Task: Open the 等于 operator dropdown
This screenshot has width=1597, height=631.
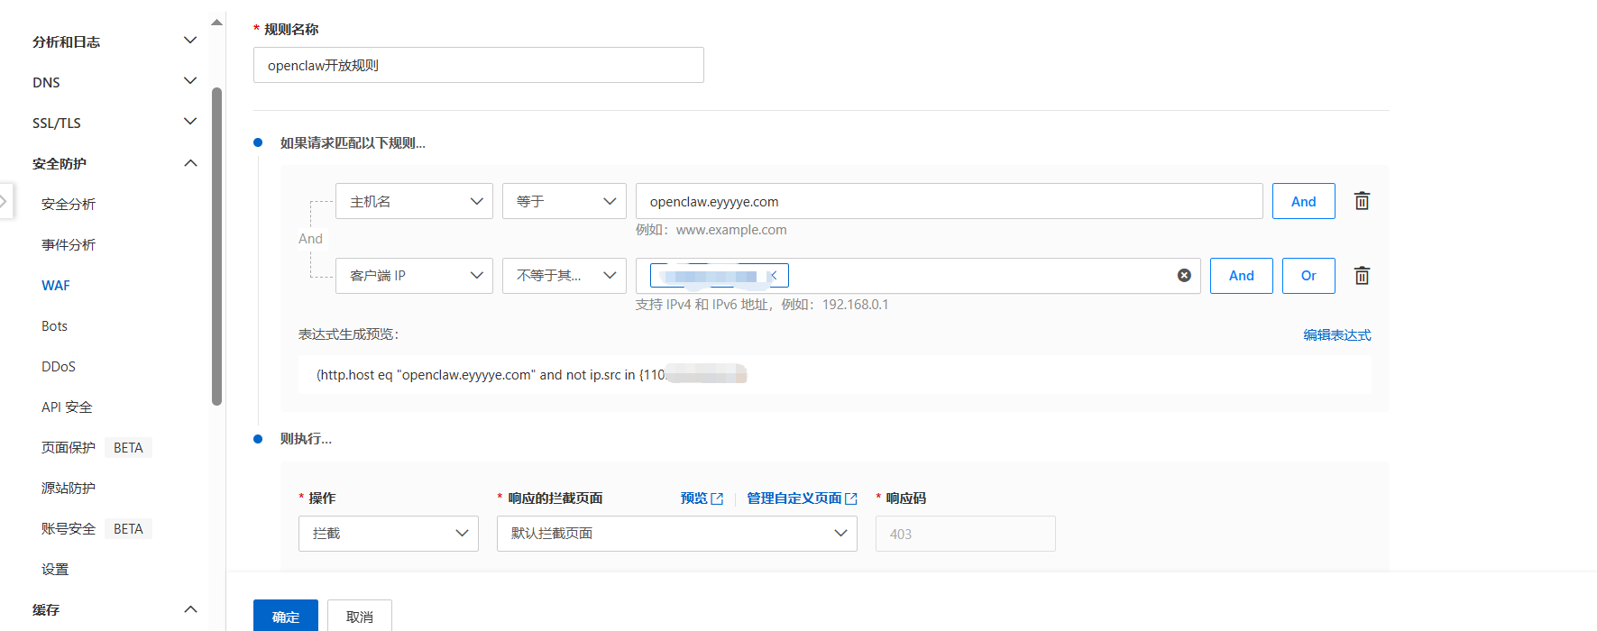Action: [x=564, y=201]
